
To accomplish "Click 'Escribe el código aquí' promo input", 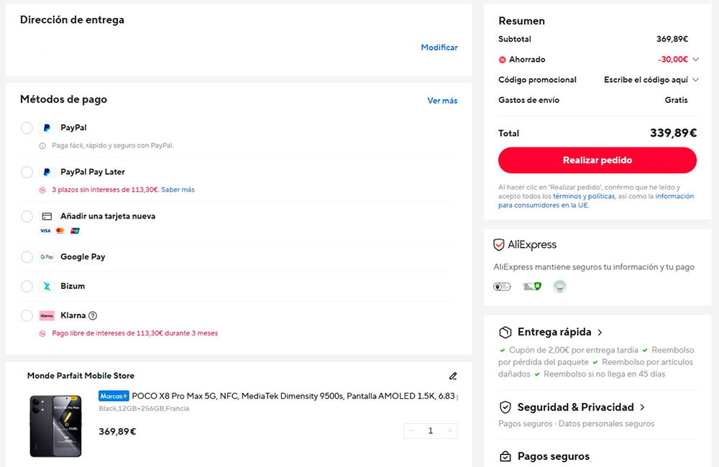I will pos(646,80).
